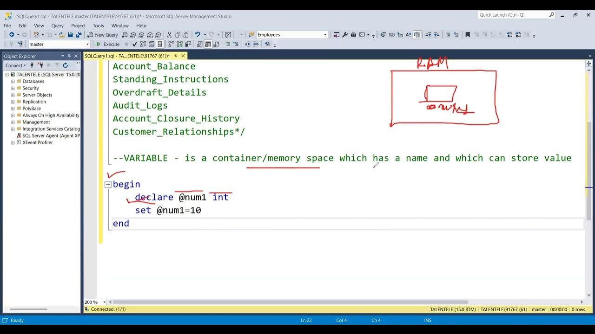The width and height of the screenshot is (595, 334).
Task: Click the Change Connection icon
Action: click(20, 44)
